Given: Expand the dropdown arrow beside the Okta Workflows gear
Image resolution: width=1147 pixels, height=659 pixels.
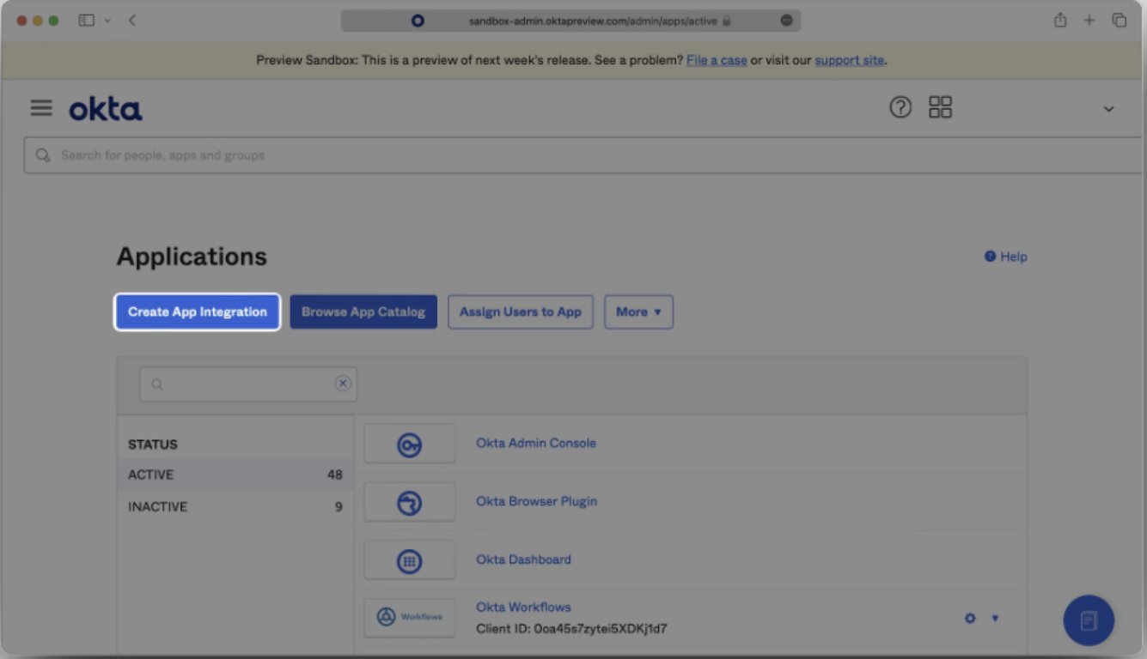Looking at the screenshot, I should coord(995,618).
